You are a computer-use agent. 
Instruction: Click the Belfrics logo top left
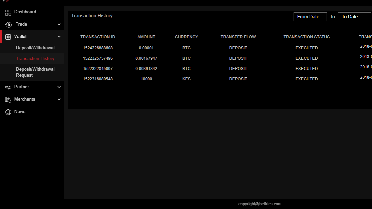[6, 2]
